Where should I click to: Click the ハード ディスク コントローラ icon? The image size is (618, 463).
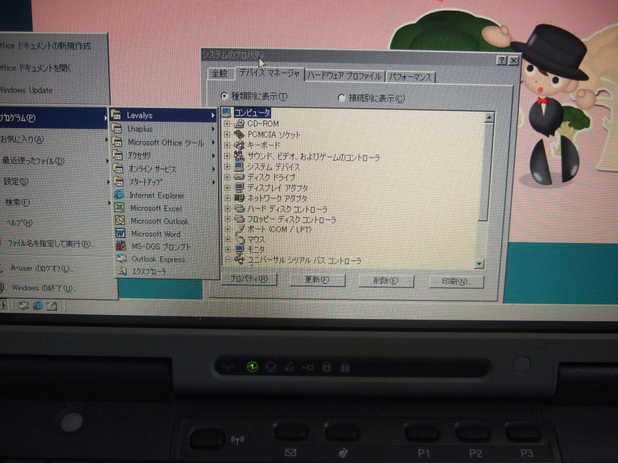pos(239,209)
